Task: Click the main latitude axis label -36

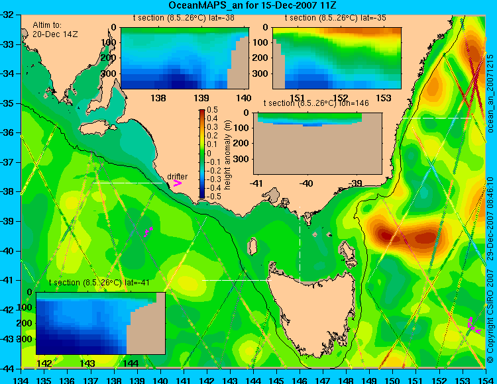Action: (8, 132)
